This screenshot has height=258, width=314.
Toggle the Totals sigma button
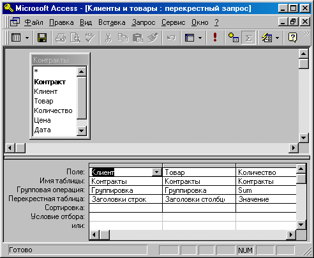(248, 38)
